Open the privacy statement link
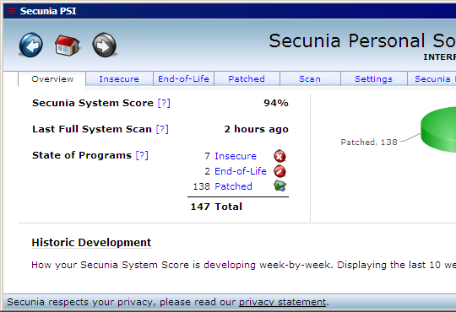 (282, 302)
